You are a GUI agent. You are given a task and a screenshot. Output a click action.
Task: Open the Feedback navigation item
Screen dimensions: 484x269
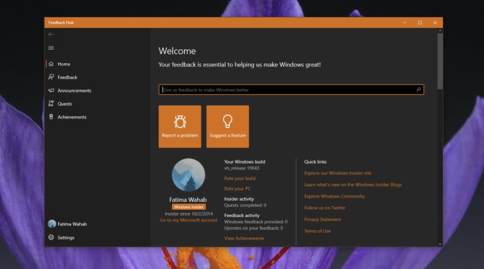(97, 77)
